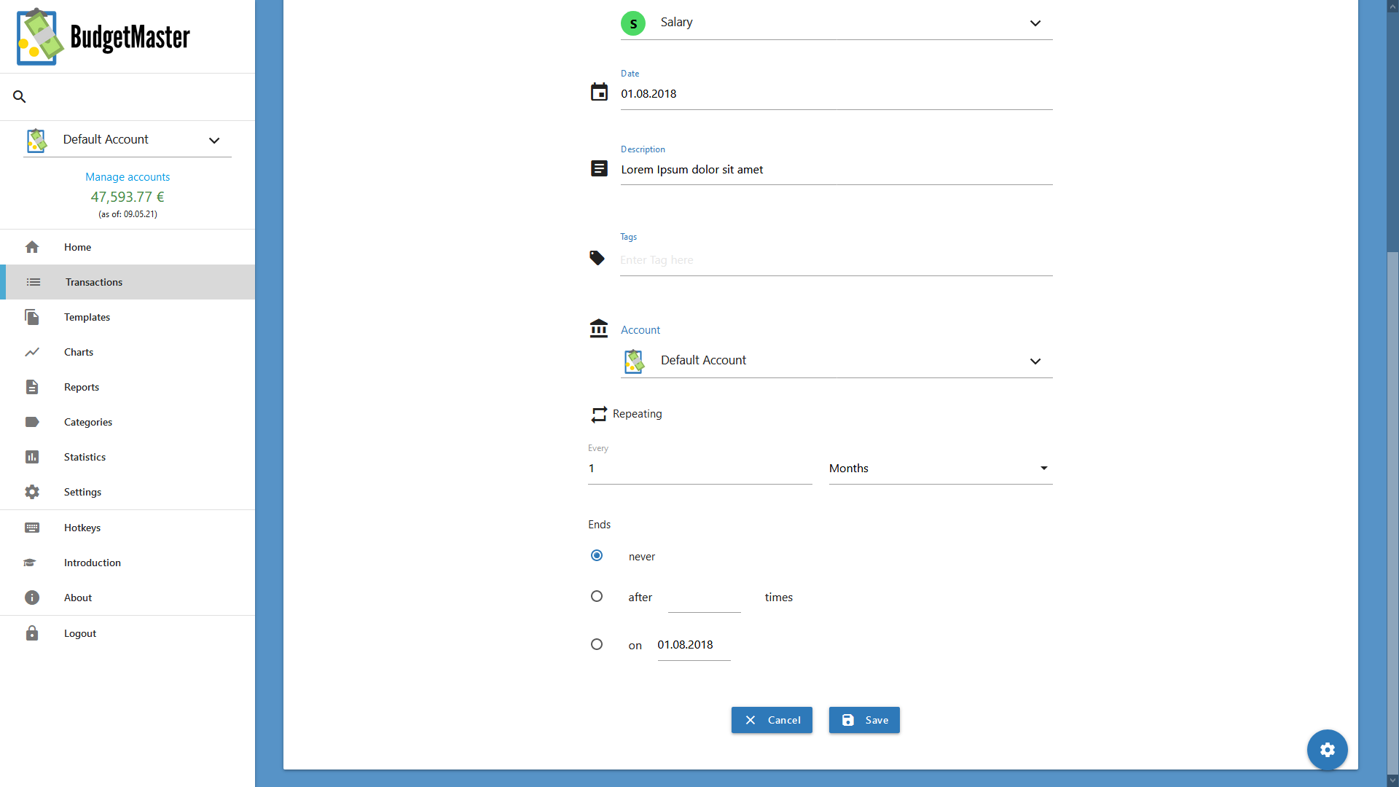
Task: Open Templates menu item
Action: [x=128, y=317]
